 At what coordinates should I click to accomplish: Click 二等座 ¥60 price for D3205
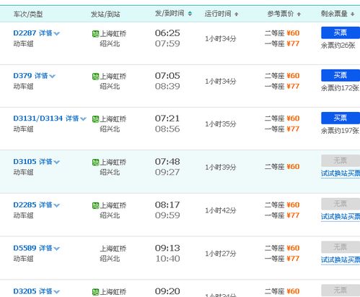coord(282,291)
